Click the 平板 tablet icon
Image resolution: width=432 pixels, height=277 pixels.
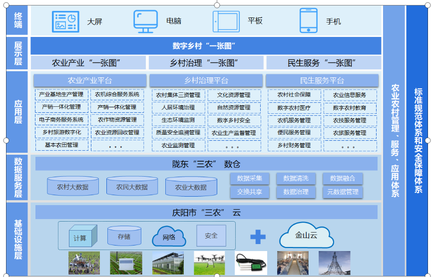[x=226, y=21]
